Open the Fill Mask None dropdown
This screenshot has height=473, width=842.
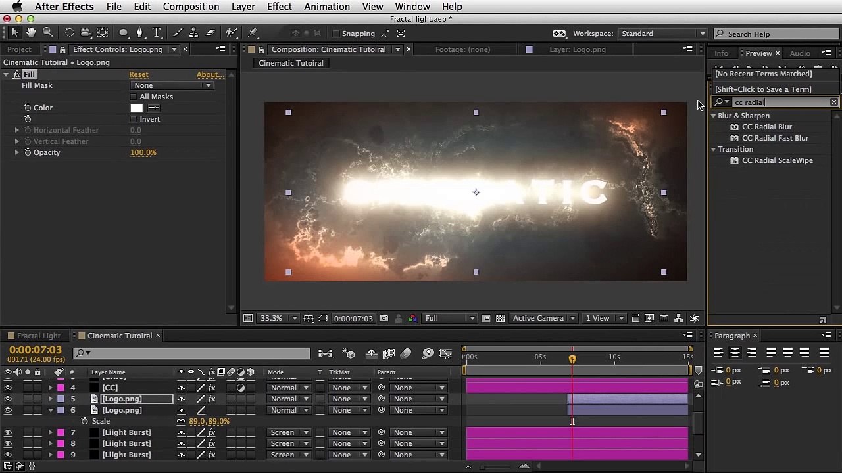tap(172, 85)
